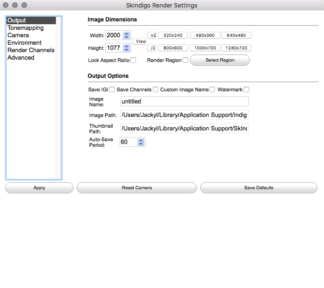Click the /2 halve size button
324x288 pixels.
click(152, 48)
